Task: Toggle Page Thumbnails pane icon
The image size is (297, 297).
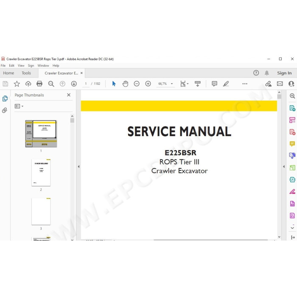Action: [x=5, y=98]
